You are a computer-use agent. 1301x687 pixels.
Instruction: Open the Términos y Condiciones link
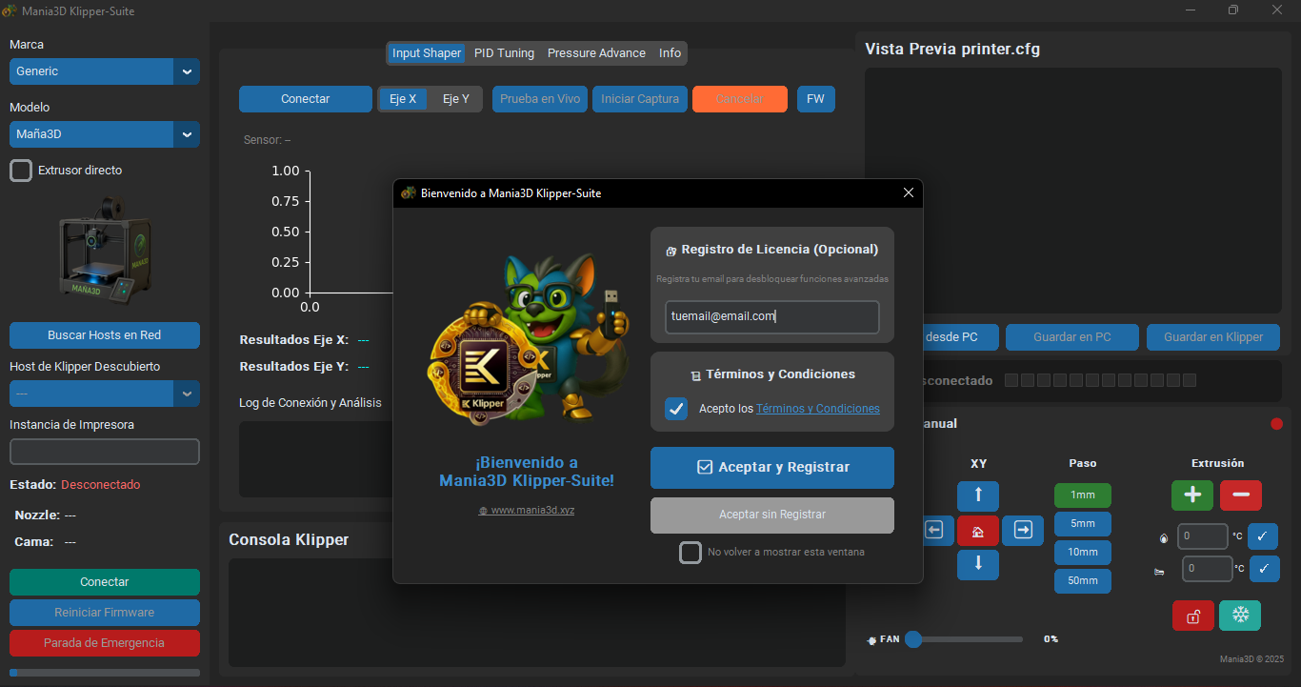point(817,409)
